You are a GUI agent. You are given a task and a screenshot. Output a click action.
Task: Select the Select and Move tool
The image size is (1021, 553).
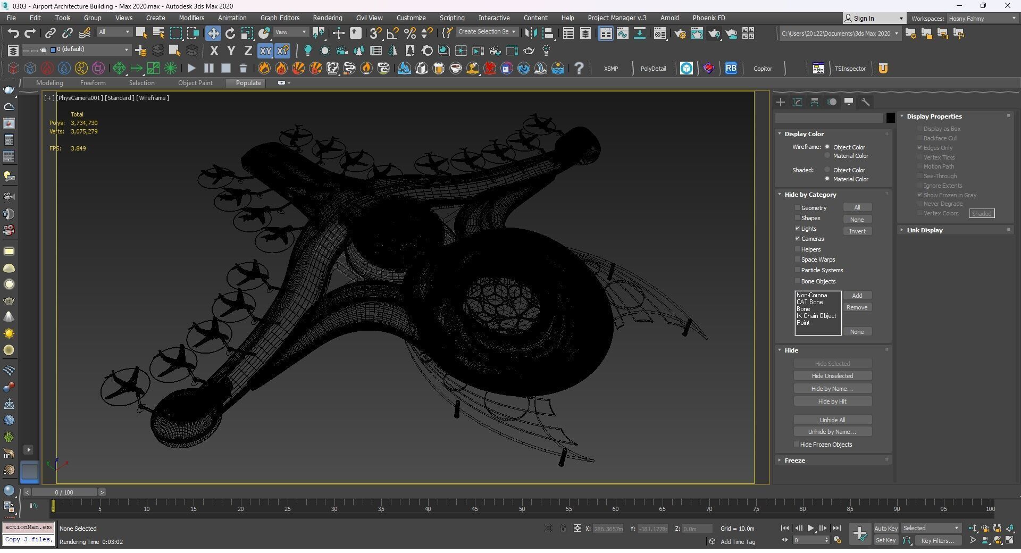[x=213, y=33]
